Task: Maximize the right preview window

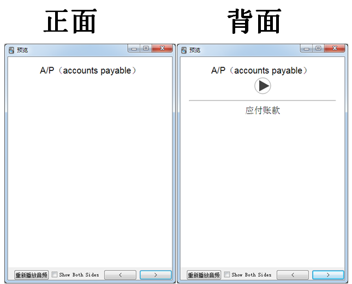Action: (318, 48)
